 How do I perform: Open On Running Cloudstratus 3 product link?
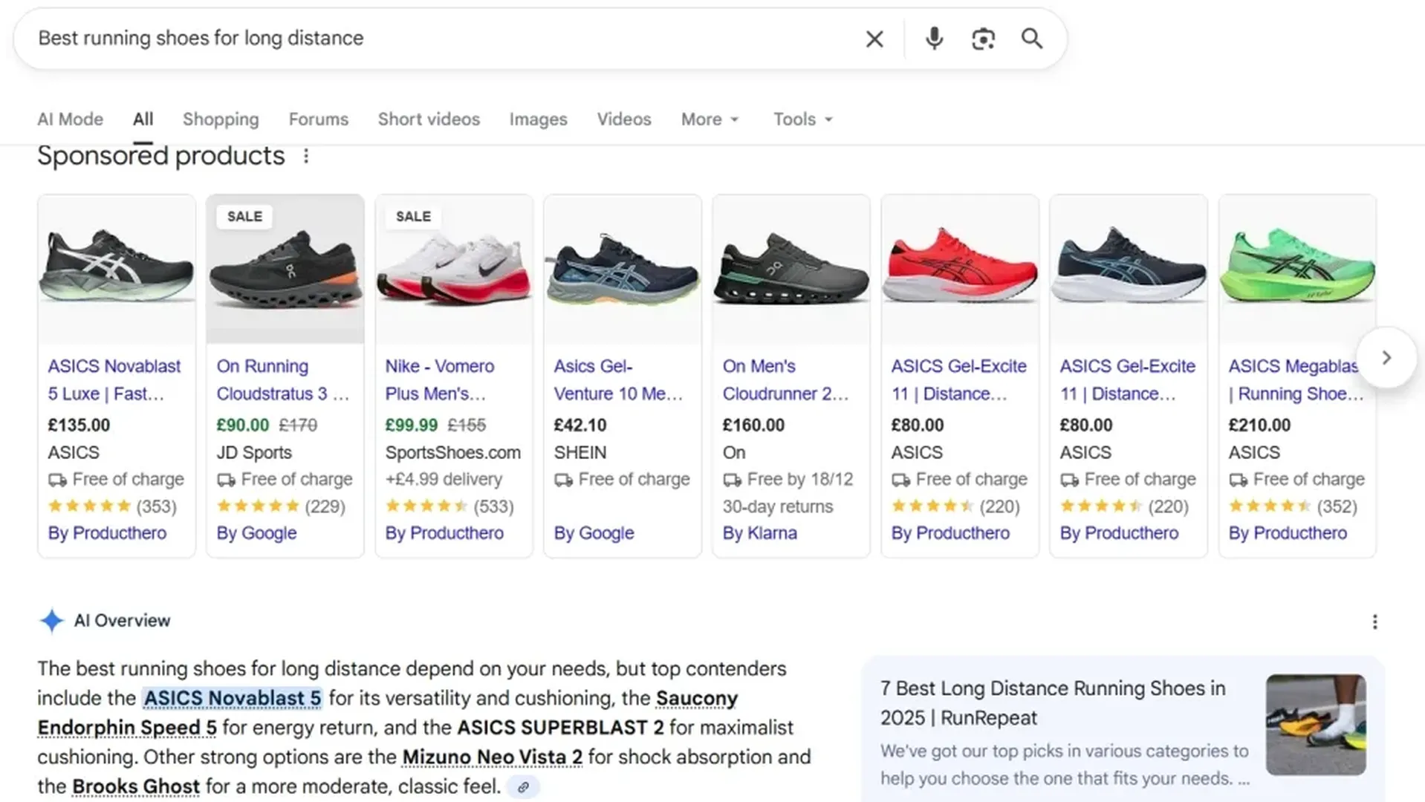[x=282, y=379]
